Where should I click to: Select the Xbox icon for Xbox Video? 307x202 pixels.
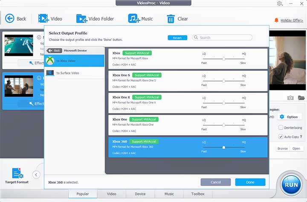point(50,61)
